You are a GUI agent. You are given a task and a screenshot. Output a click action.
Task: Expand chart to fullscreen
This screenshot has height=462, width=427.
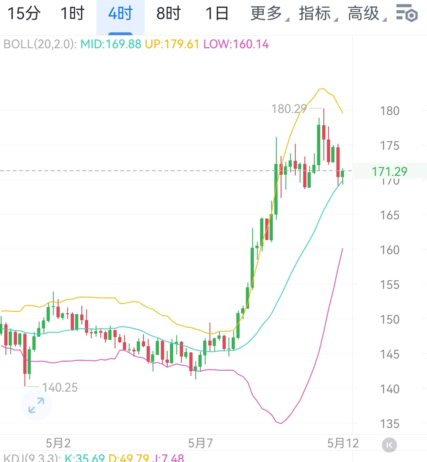click(36, 405)
